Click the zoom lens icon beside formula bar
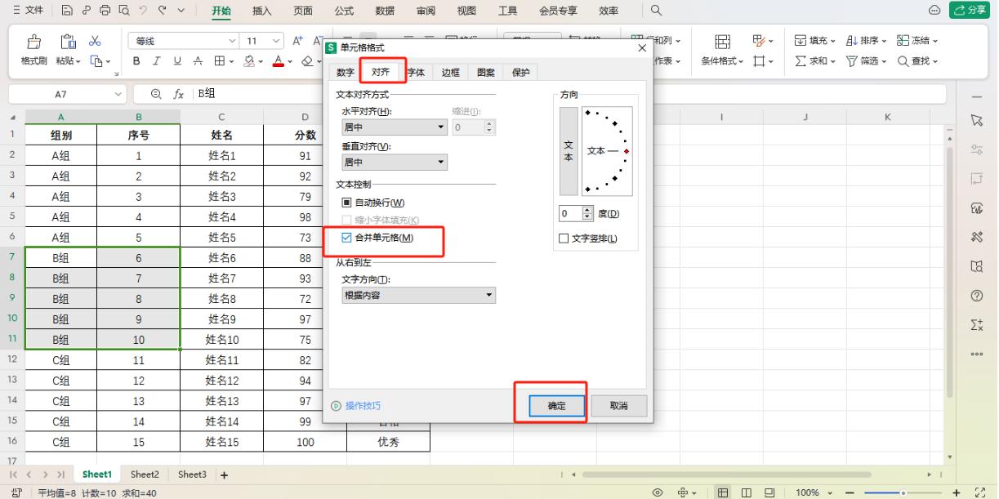The image size is (999, 499). (x=156, y=94)
